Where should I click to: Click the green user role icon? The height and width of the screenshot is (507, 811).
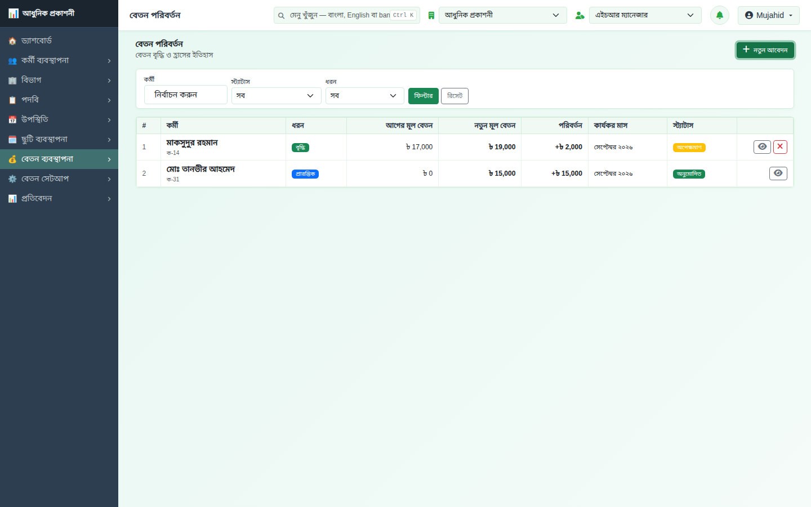click(580, 16)
